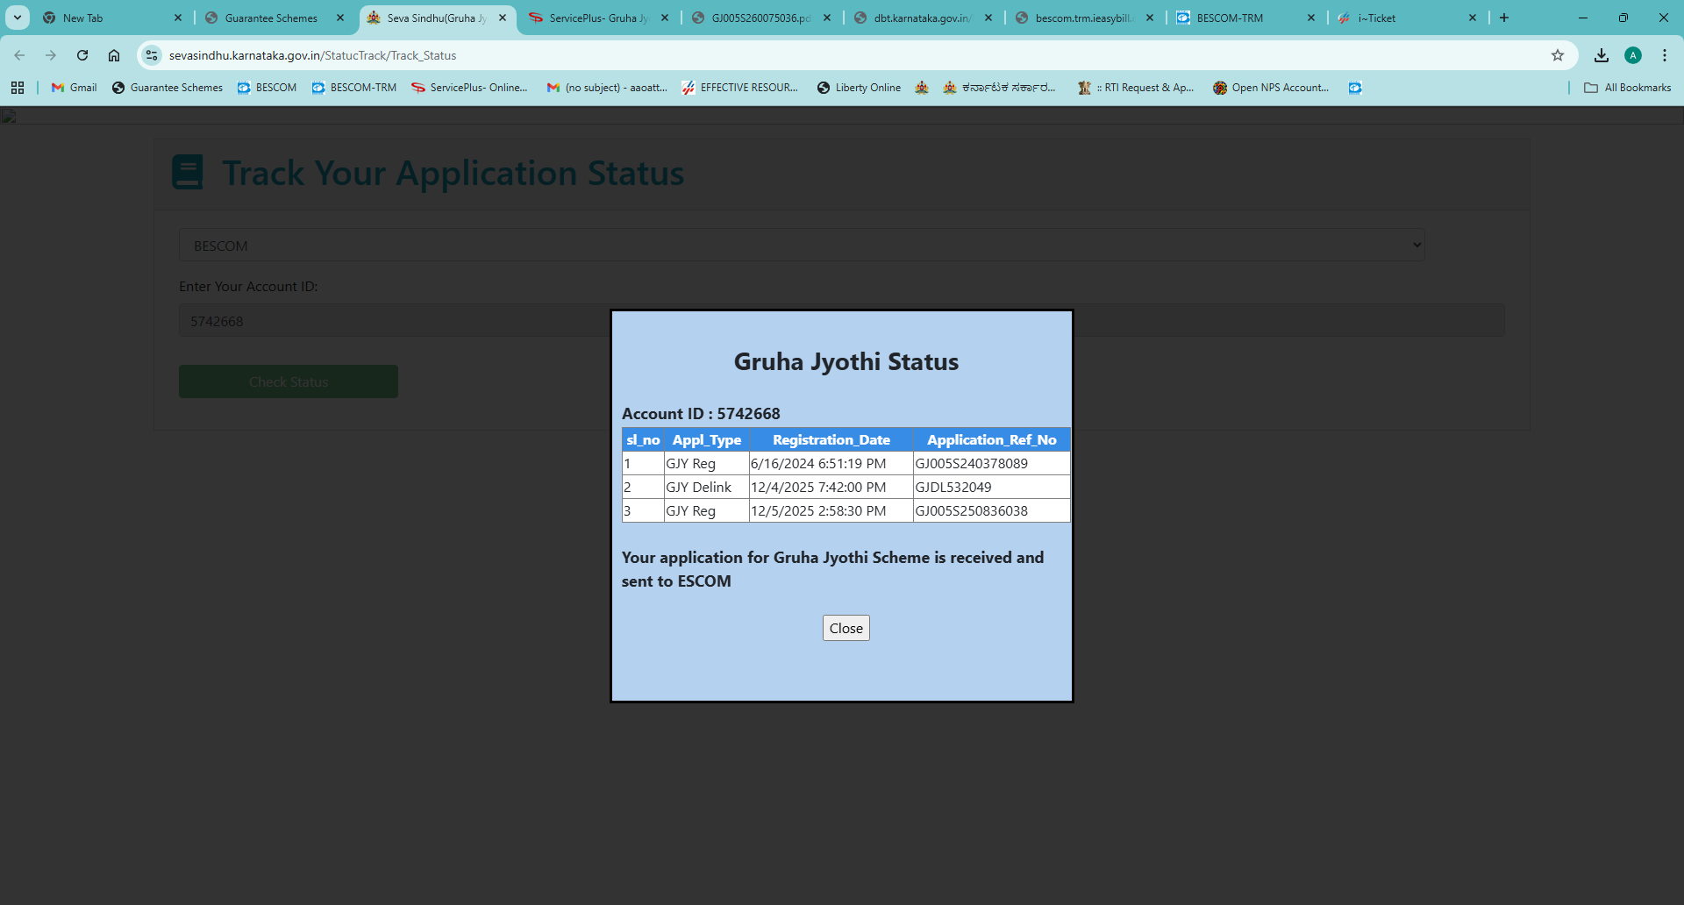The height and width of the screenshot is (905, 1684).
Task: Expand the tab search dropdown arrow
Action: click(x=18, y=18)
